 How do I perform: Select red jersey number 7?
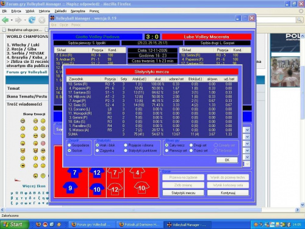(x=115, y=172)
